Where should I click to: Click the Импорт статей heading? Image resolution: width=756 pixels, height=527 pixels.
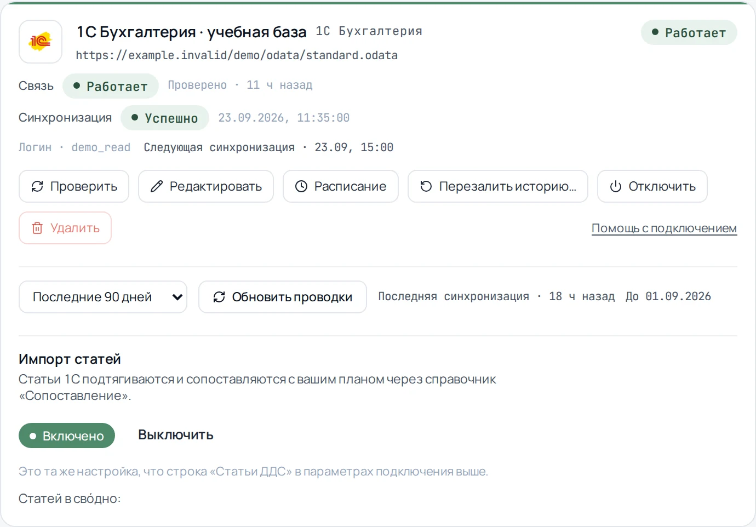70,359
